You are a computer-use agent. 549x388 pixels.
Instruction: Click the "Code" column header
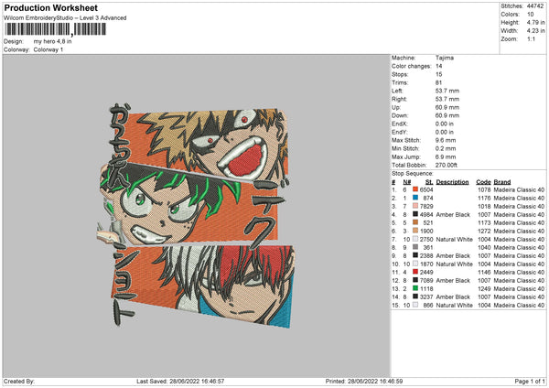click(483, 182)
